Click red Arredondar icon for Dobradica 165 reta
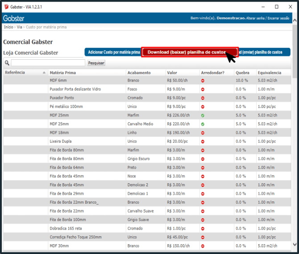299x254 pixels. [x=203, y=228]
